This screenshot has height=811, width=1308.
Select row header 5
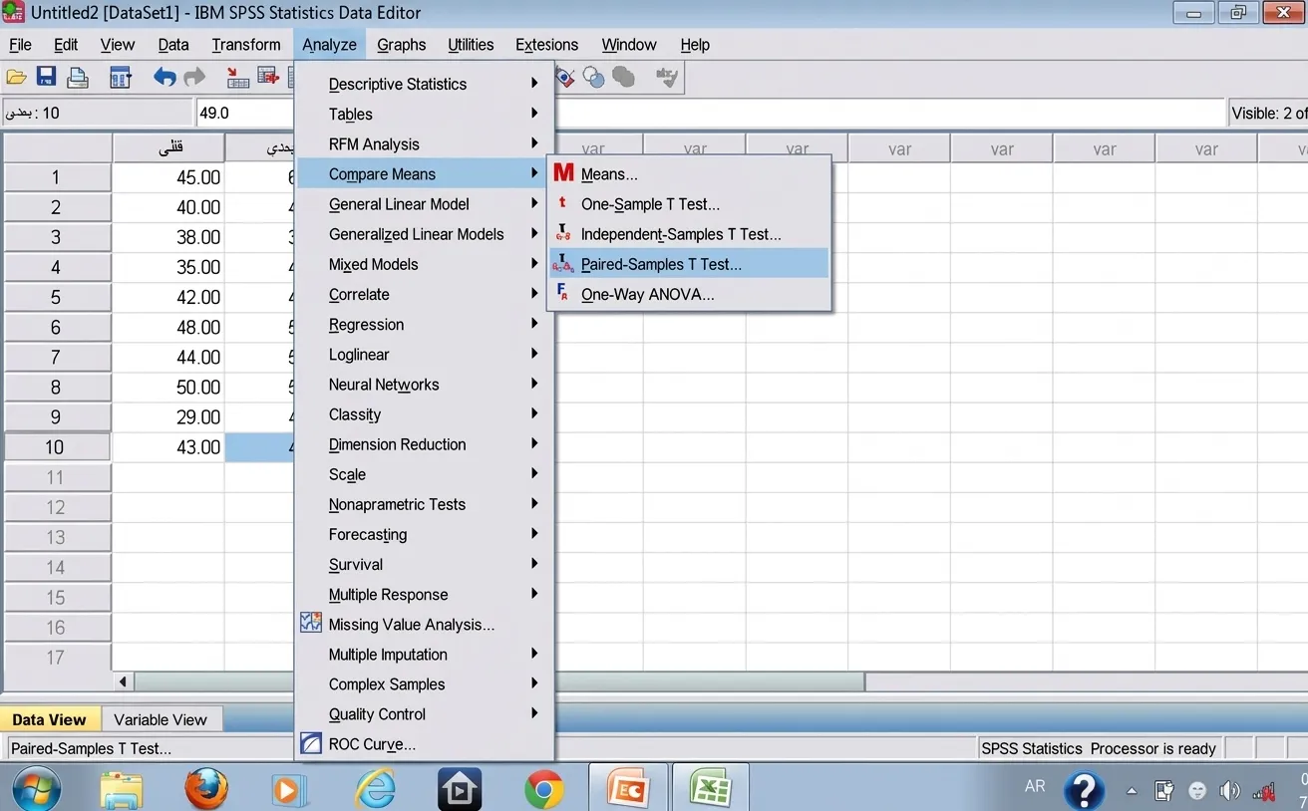56,297
